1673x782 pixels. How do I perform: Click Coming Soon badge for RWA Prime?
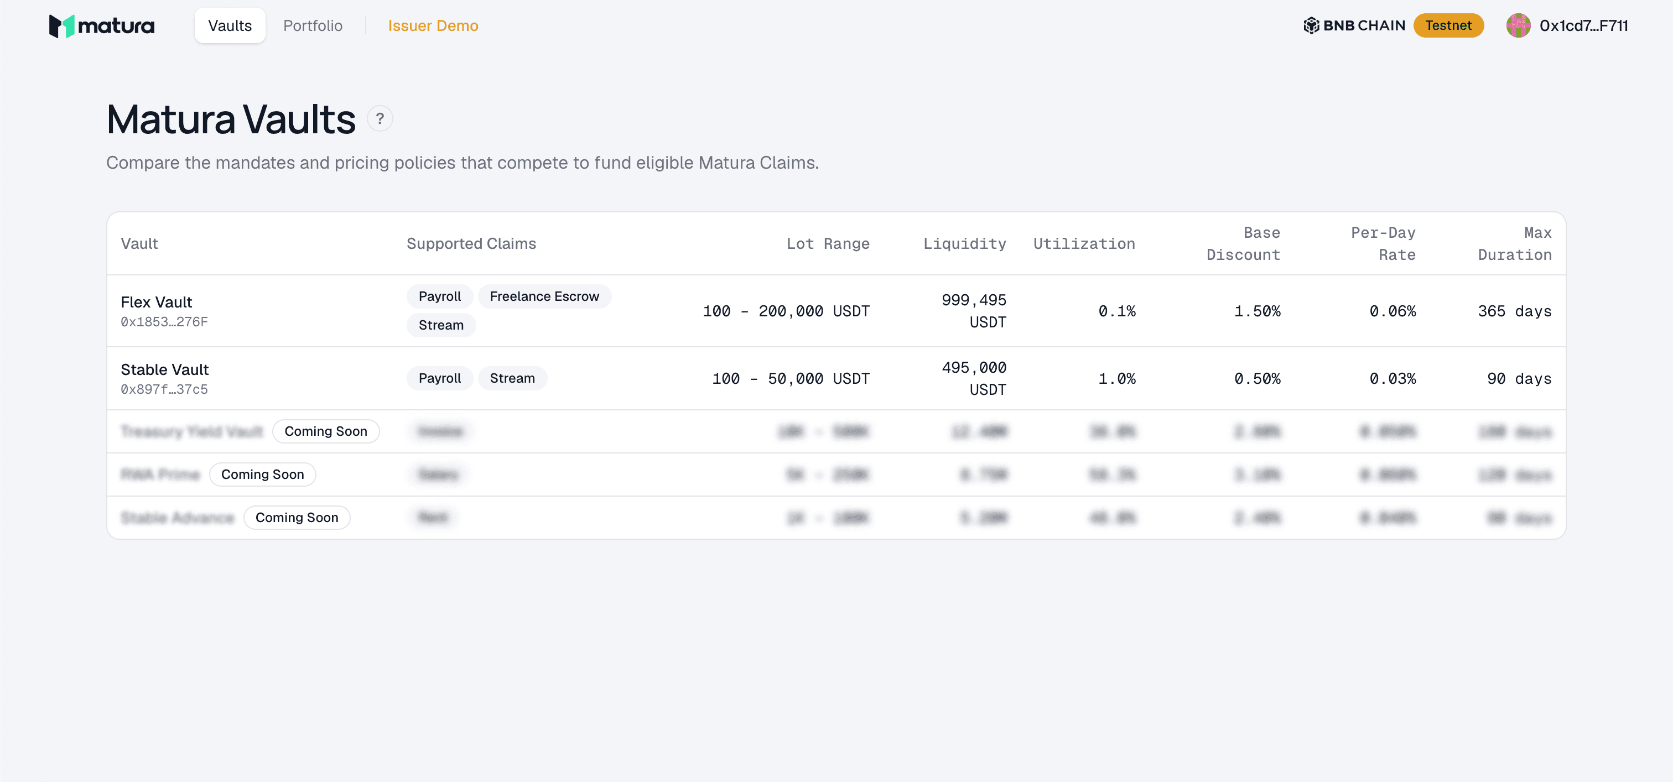tap(262, 475)
